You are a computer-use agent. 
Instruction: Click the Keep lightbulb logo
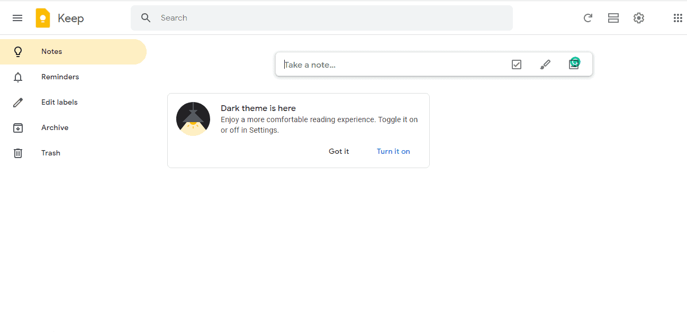pos(43,18)
